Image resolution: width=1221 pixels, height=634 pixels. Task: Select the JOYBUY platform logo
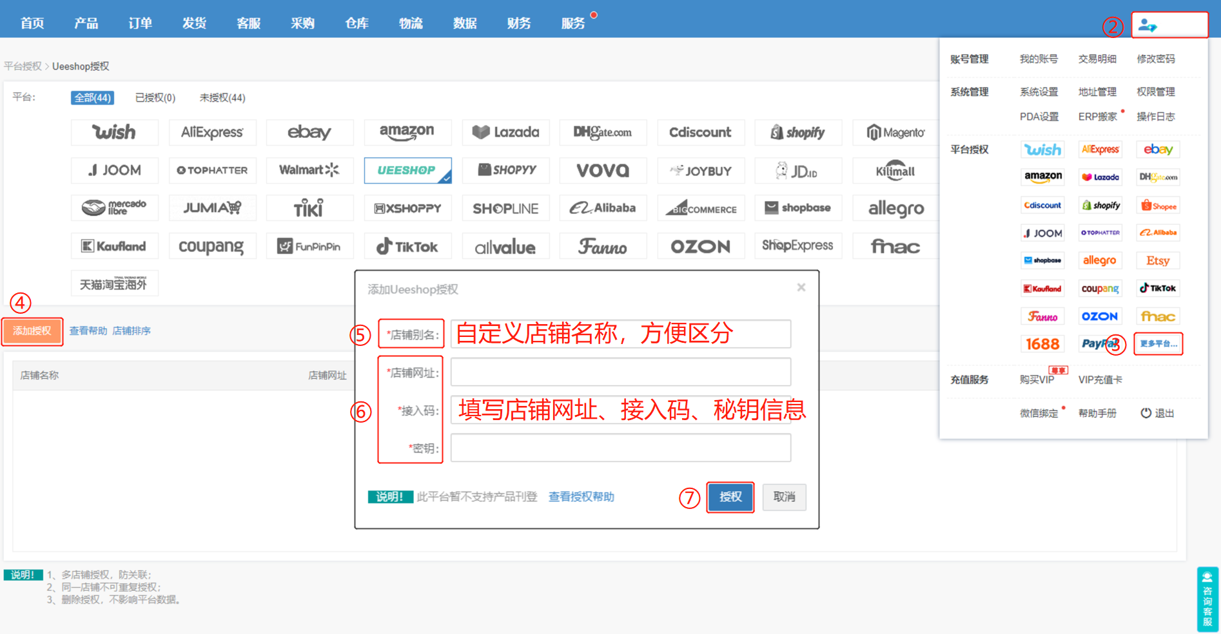[701, 170]
